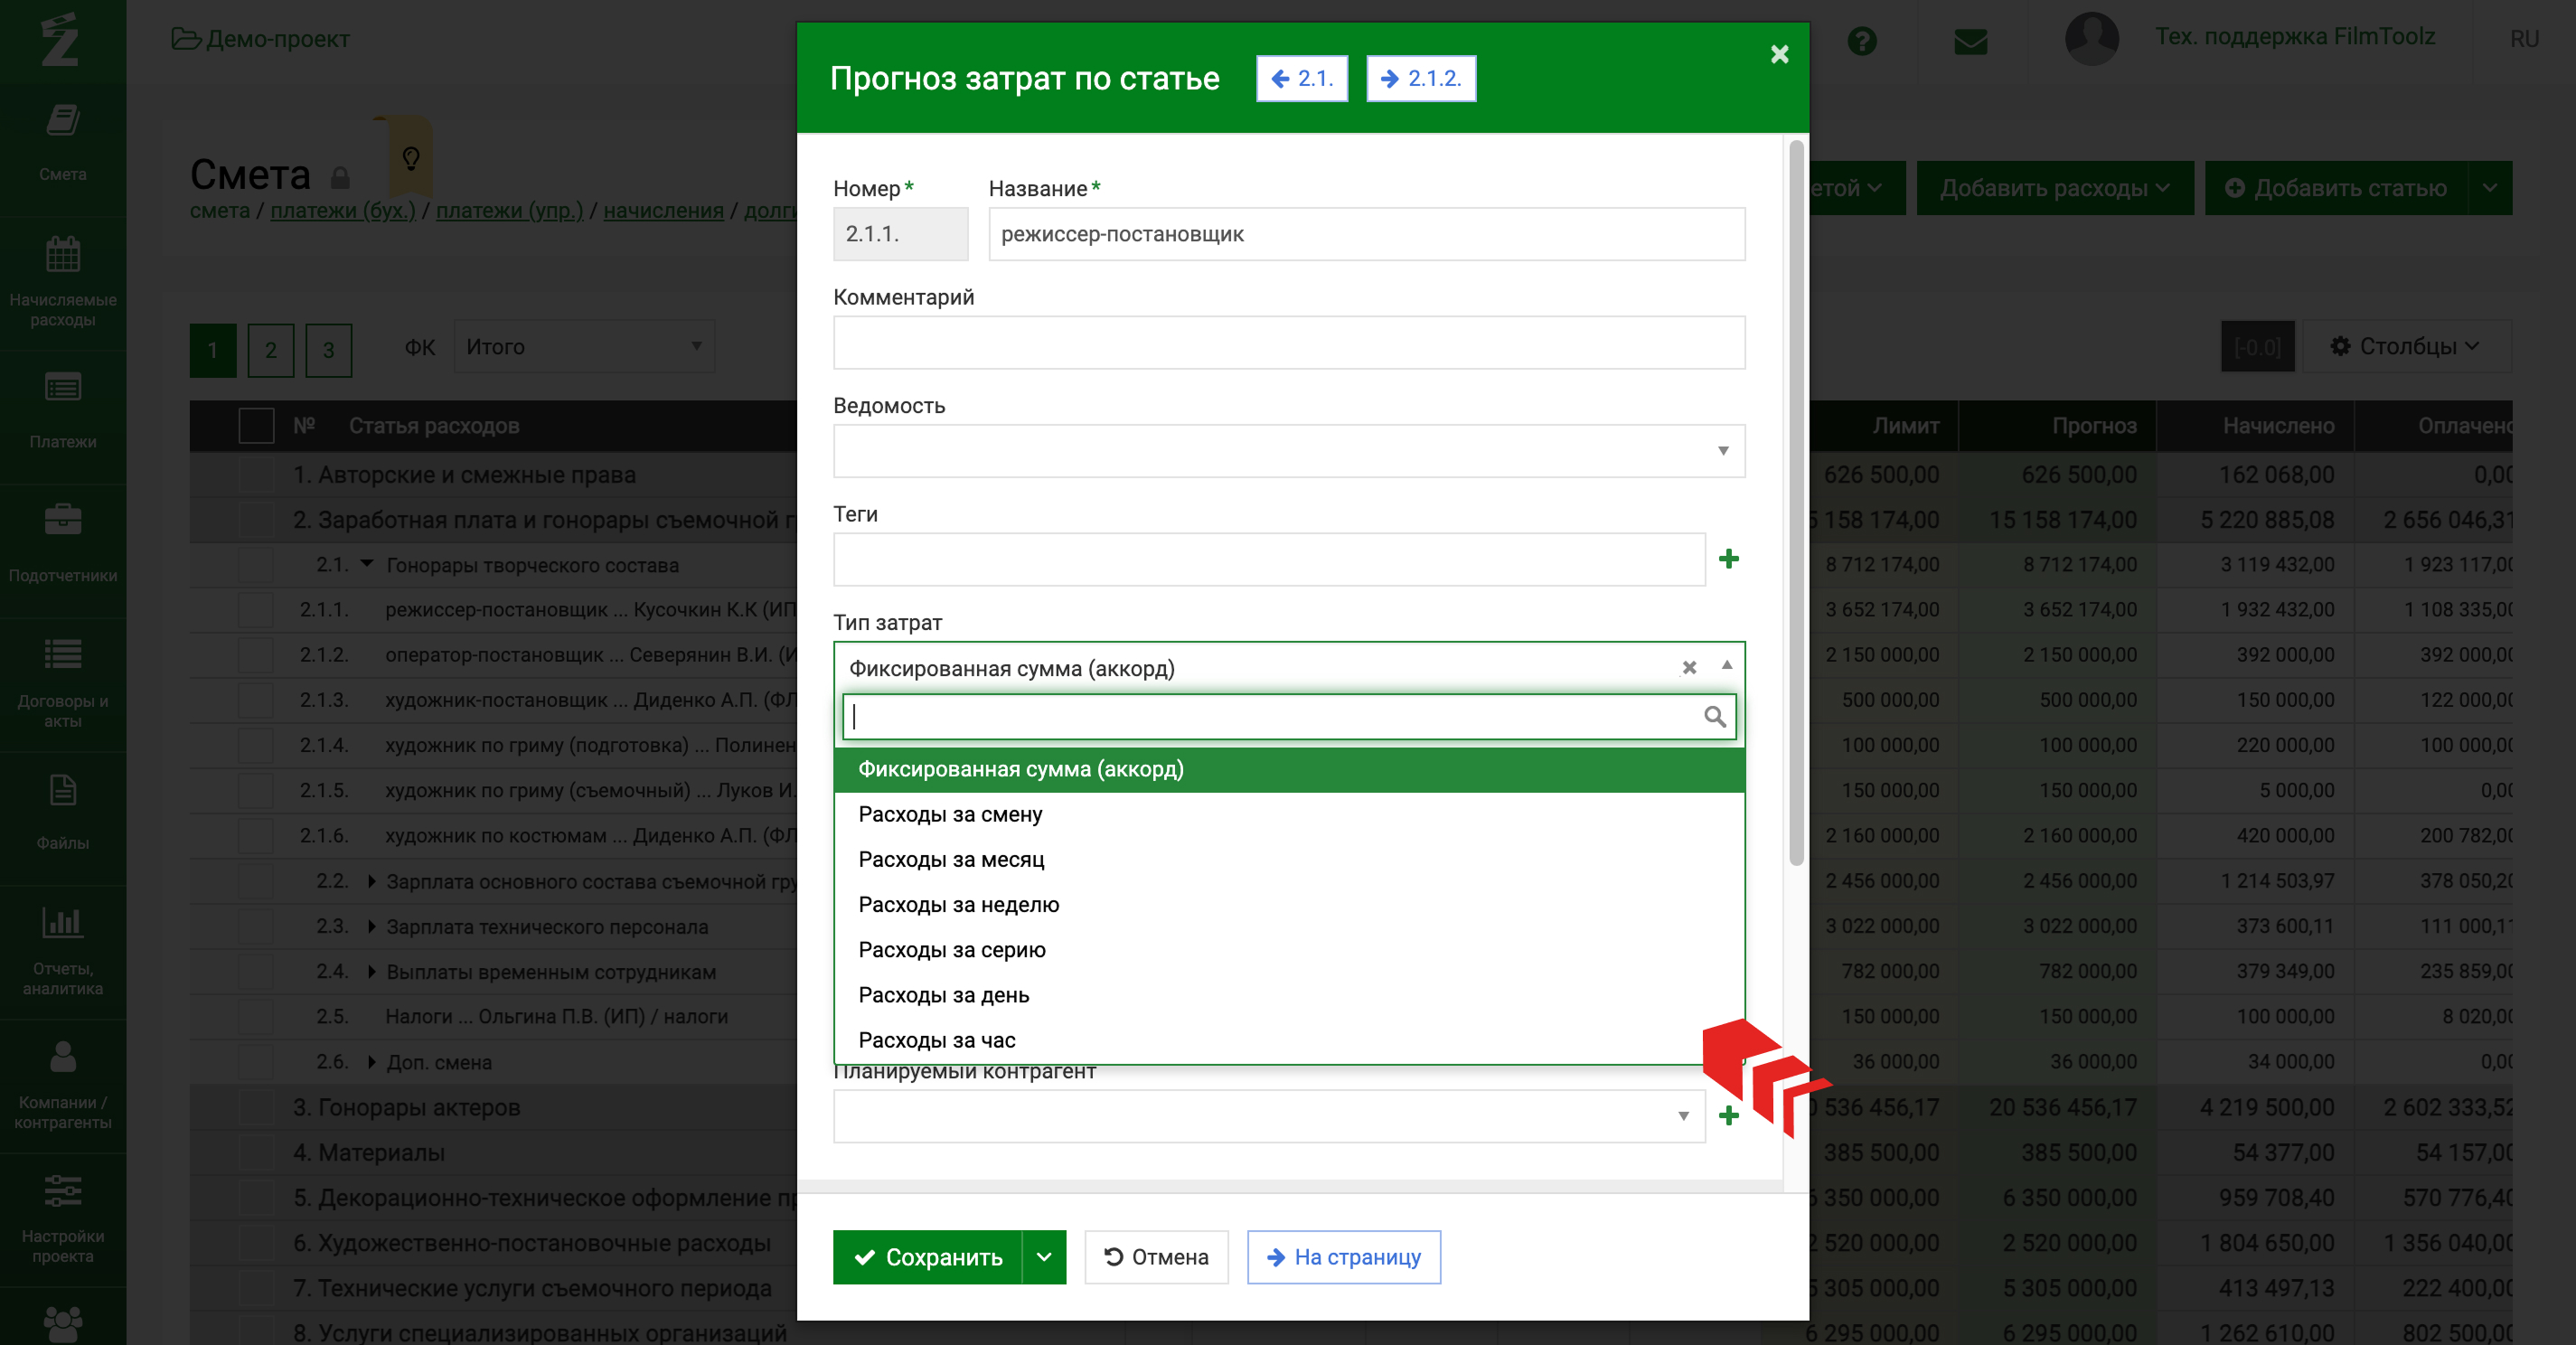Select Расходы за неделю option
Image resolution: width=2576 pixels, height=1345 pixels.
coord(1289,904)
